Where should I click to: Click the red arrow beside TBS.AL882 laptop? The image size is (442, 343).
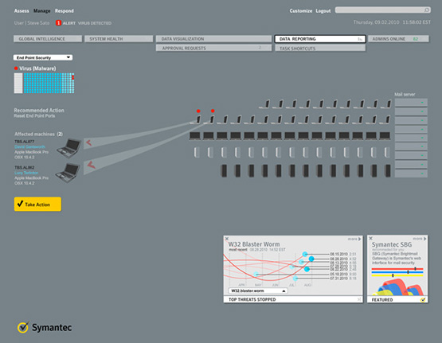[x=92, y=165]
